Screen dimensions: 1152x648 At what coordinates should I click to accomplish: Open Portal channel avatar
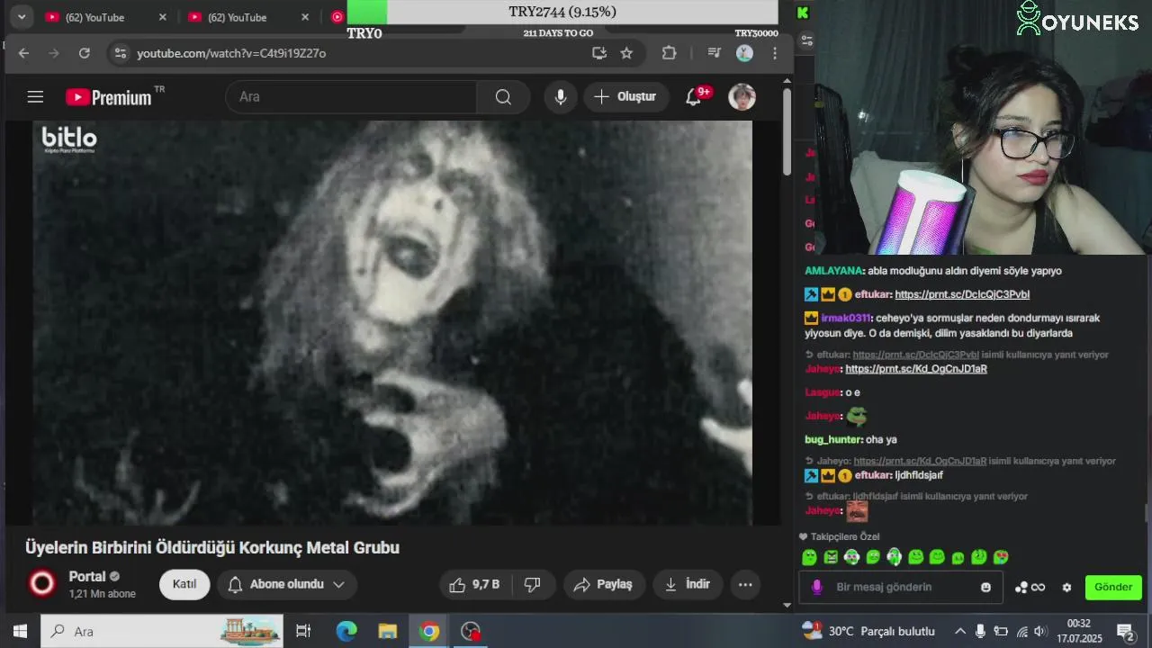point(42,584)
